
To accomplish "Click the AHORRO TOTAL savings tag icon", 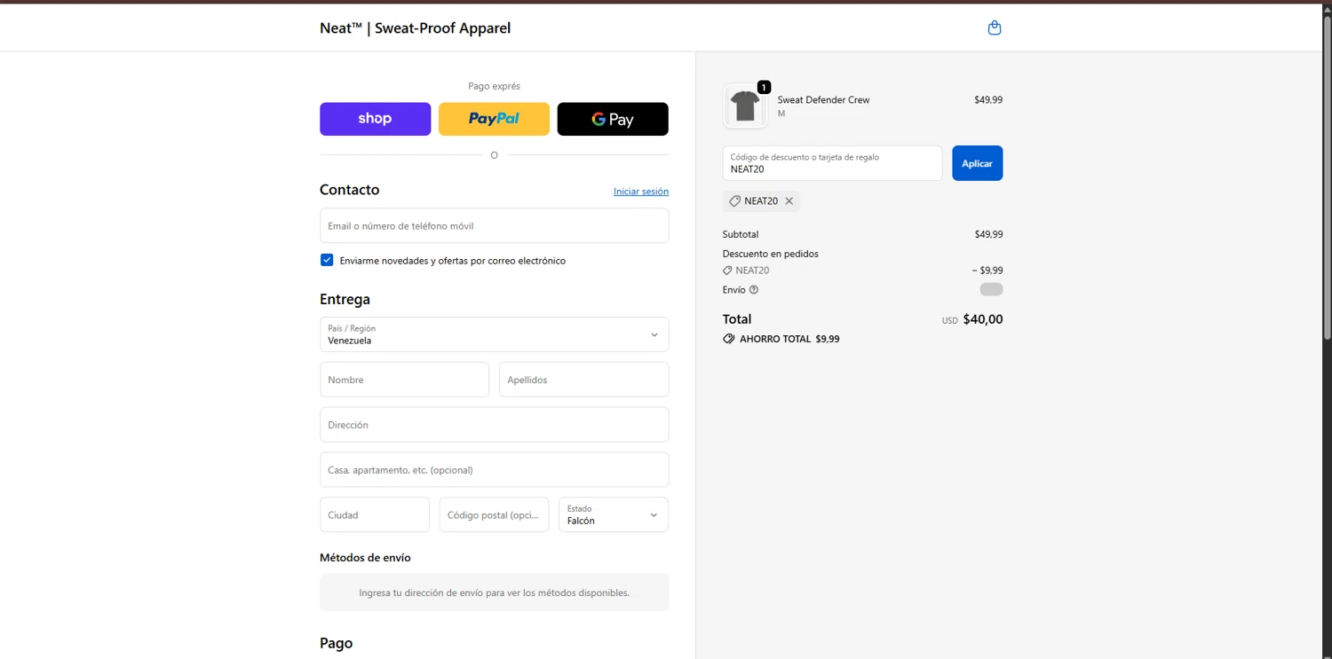I will [x=729, y=339].
